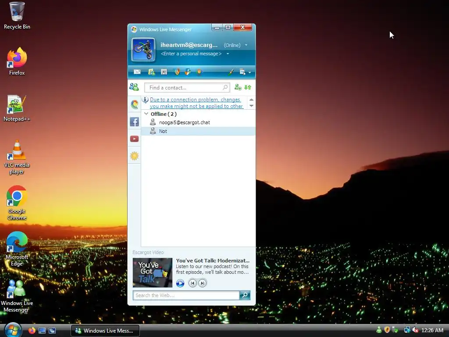Select the contact named Not
Screen dimensions: 449x337
(198, 131)
